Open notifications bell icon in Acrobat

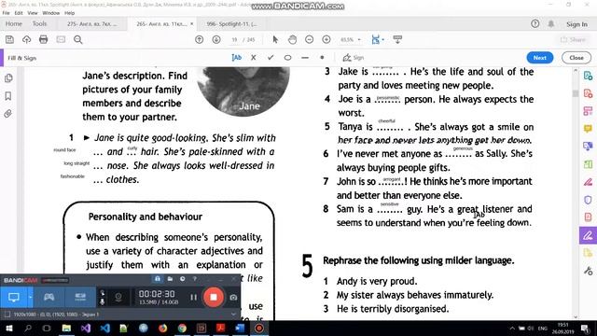click(x=551, y=23)
